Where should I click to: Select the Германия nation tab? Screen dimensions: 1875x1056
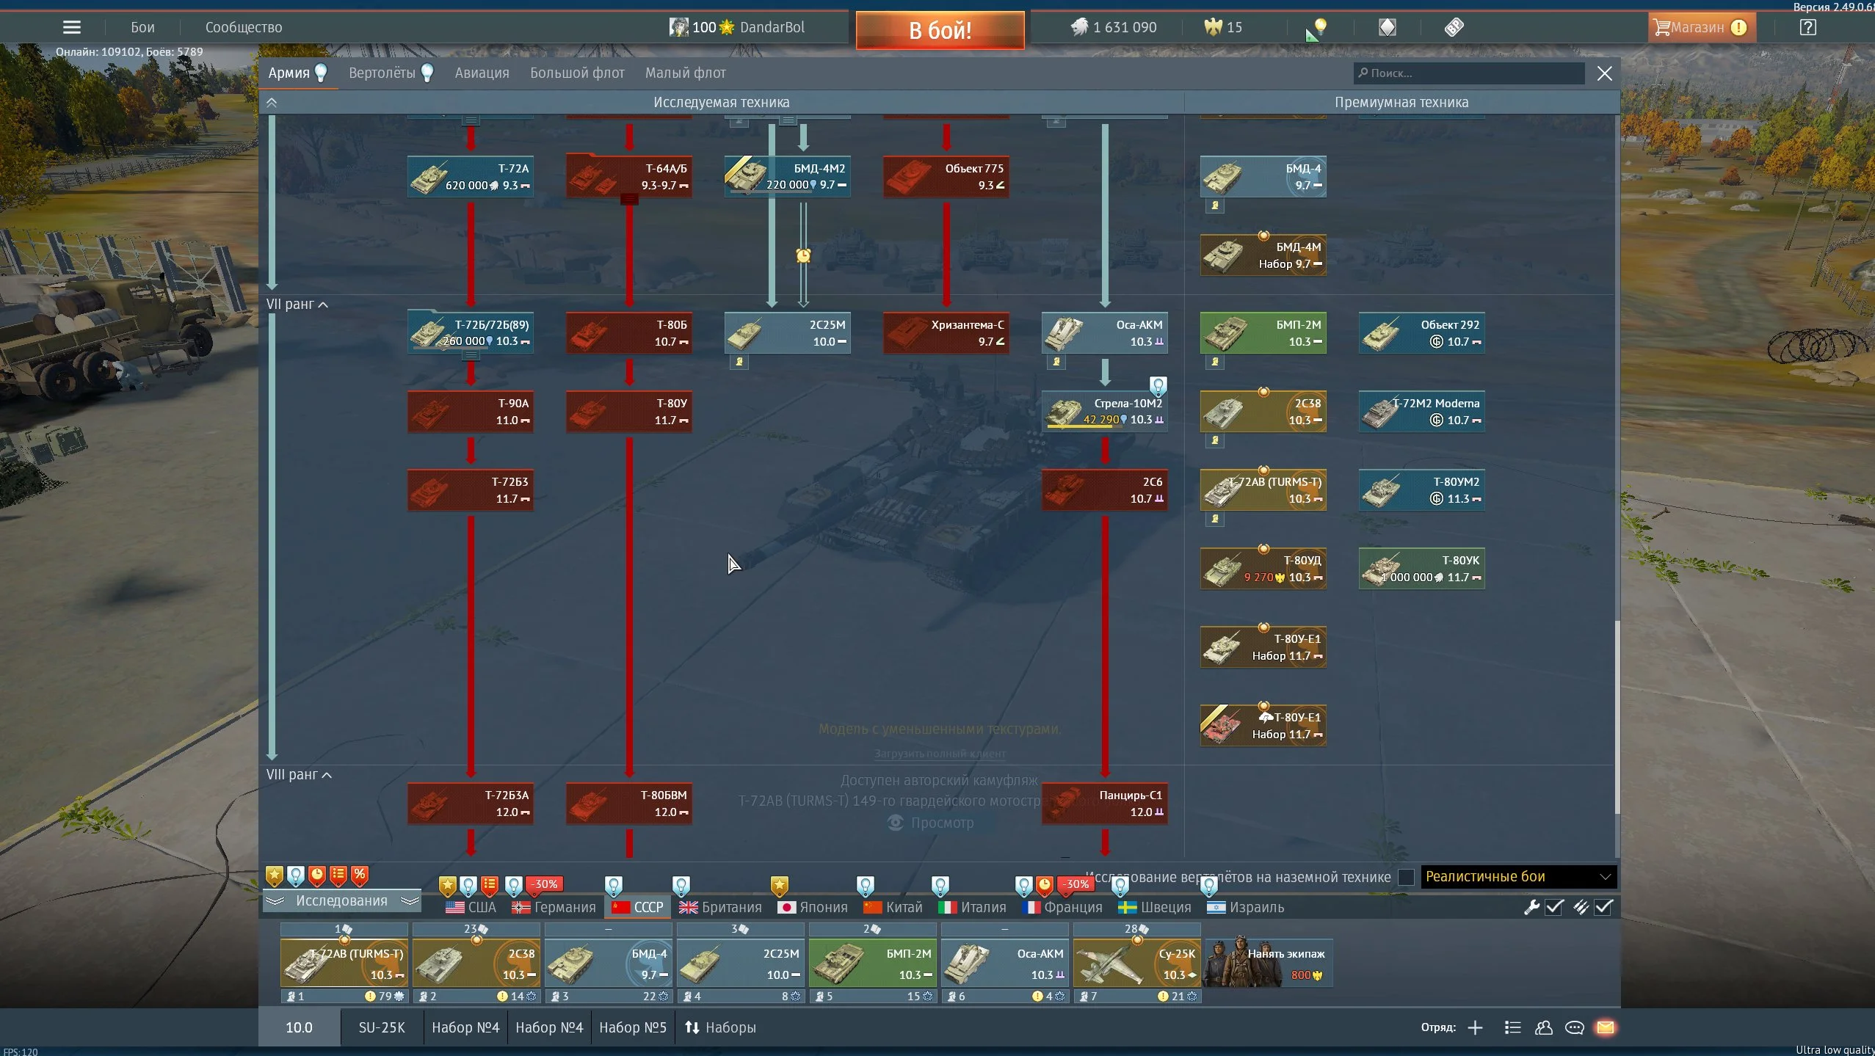click(x=554, y=907)
